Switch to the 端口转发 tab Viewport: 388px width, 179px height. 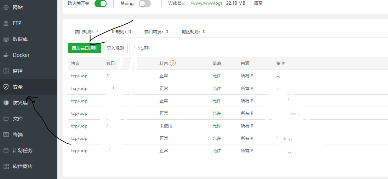156,31
